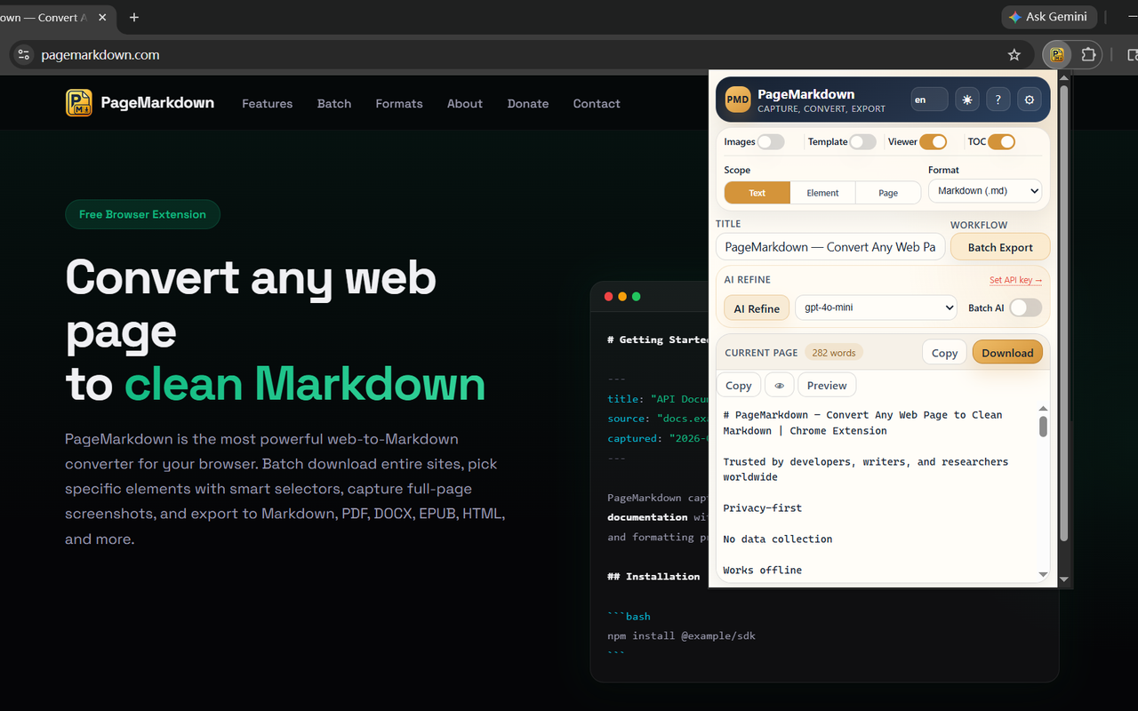
Task: Open the Donate nav item
Action: (528, 103)
